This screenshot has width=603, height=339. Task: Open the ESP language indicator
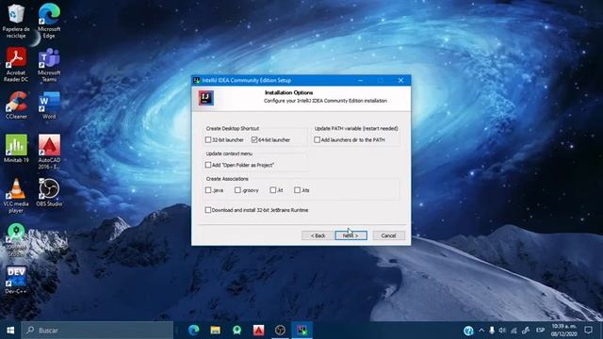[540, 331]
